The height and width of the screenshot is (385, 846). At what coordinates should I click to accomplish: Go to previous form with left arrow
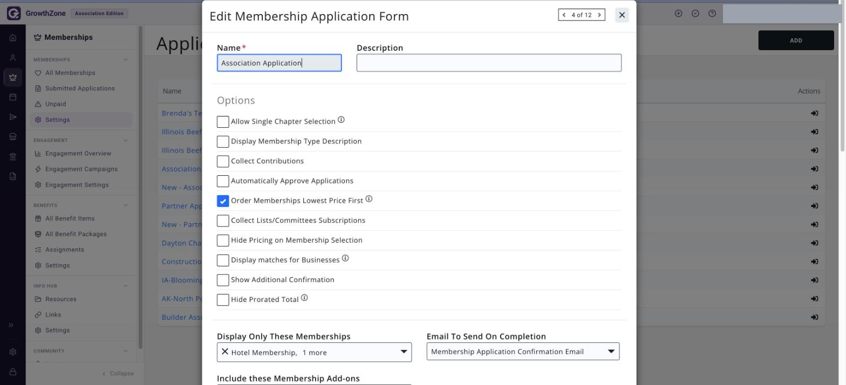click(564, 15)
